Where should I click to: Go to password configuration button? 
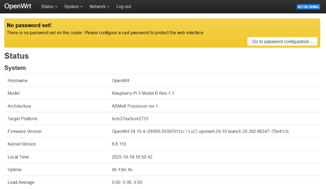[282, 41]
